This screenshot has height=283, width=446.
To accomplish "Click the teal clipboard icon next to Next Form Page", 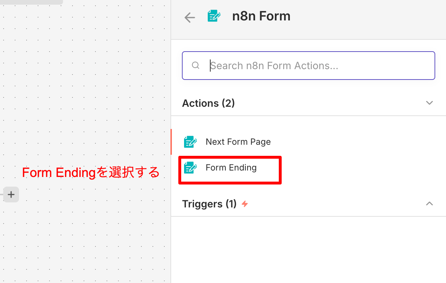I will click(x=190, y=141).
